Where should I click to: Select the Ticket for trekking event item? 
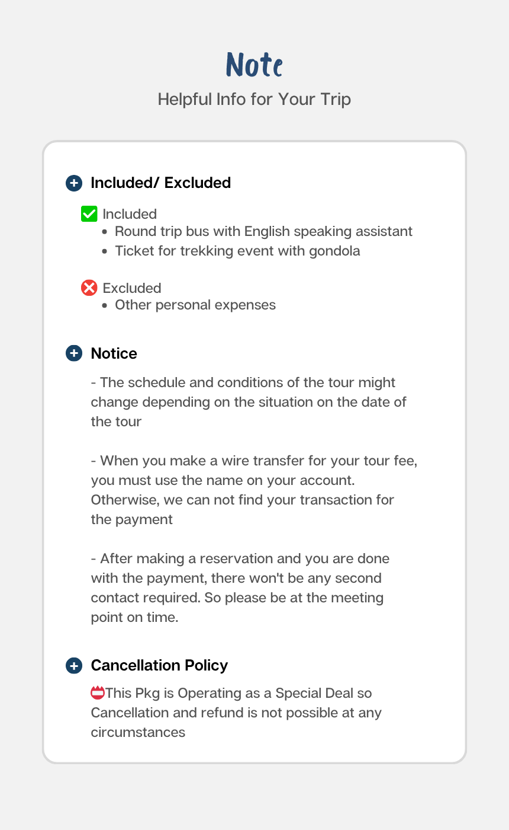coord(237,251)
